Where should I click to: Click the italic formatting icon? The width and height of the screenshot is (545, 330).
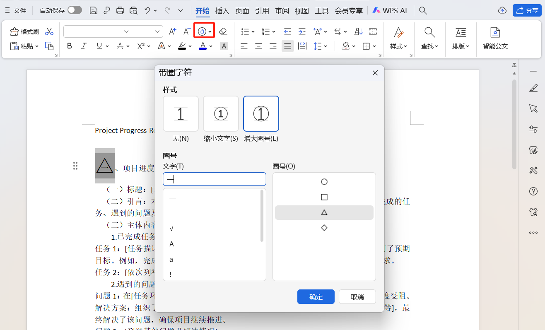[84, 46]
